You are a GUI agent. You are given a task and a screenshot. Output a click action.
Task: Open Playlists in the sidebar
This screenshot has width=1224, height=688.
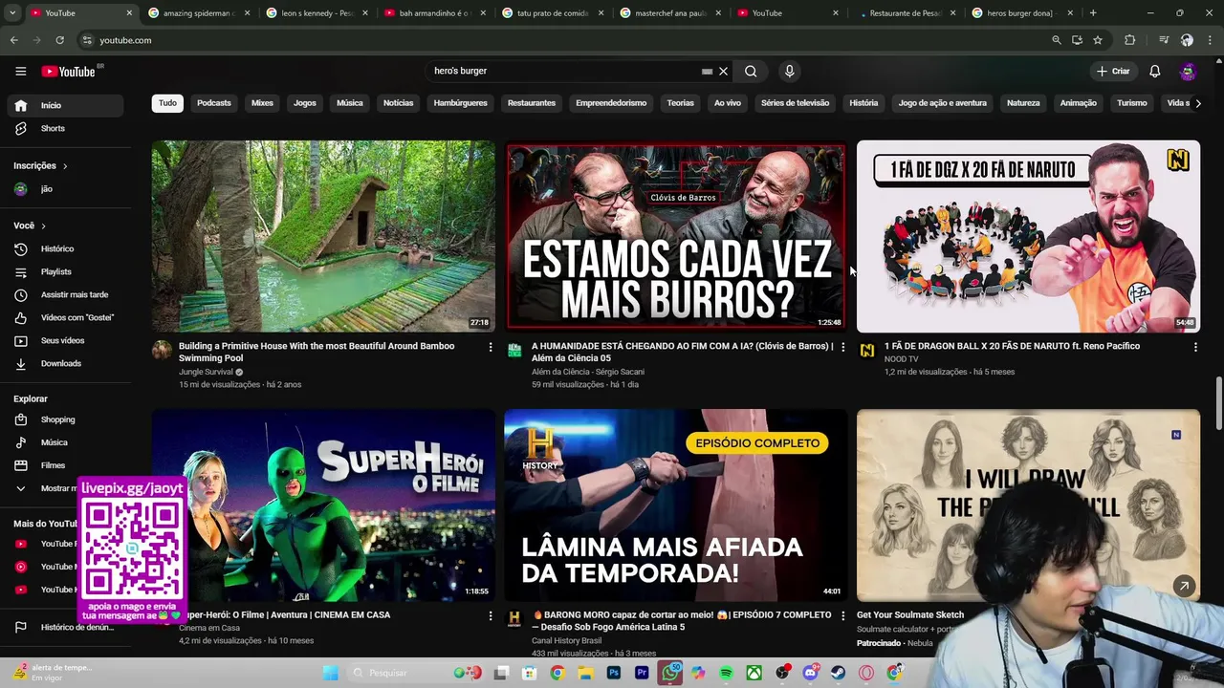[65, 271]
